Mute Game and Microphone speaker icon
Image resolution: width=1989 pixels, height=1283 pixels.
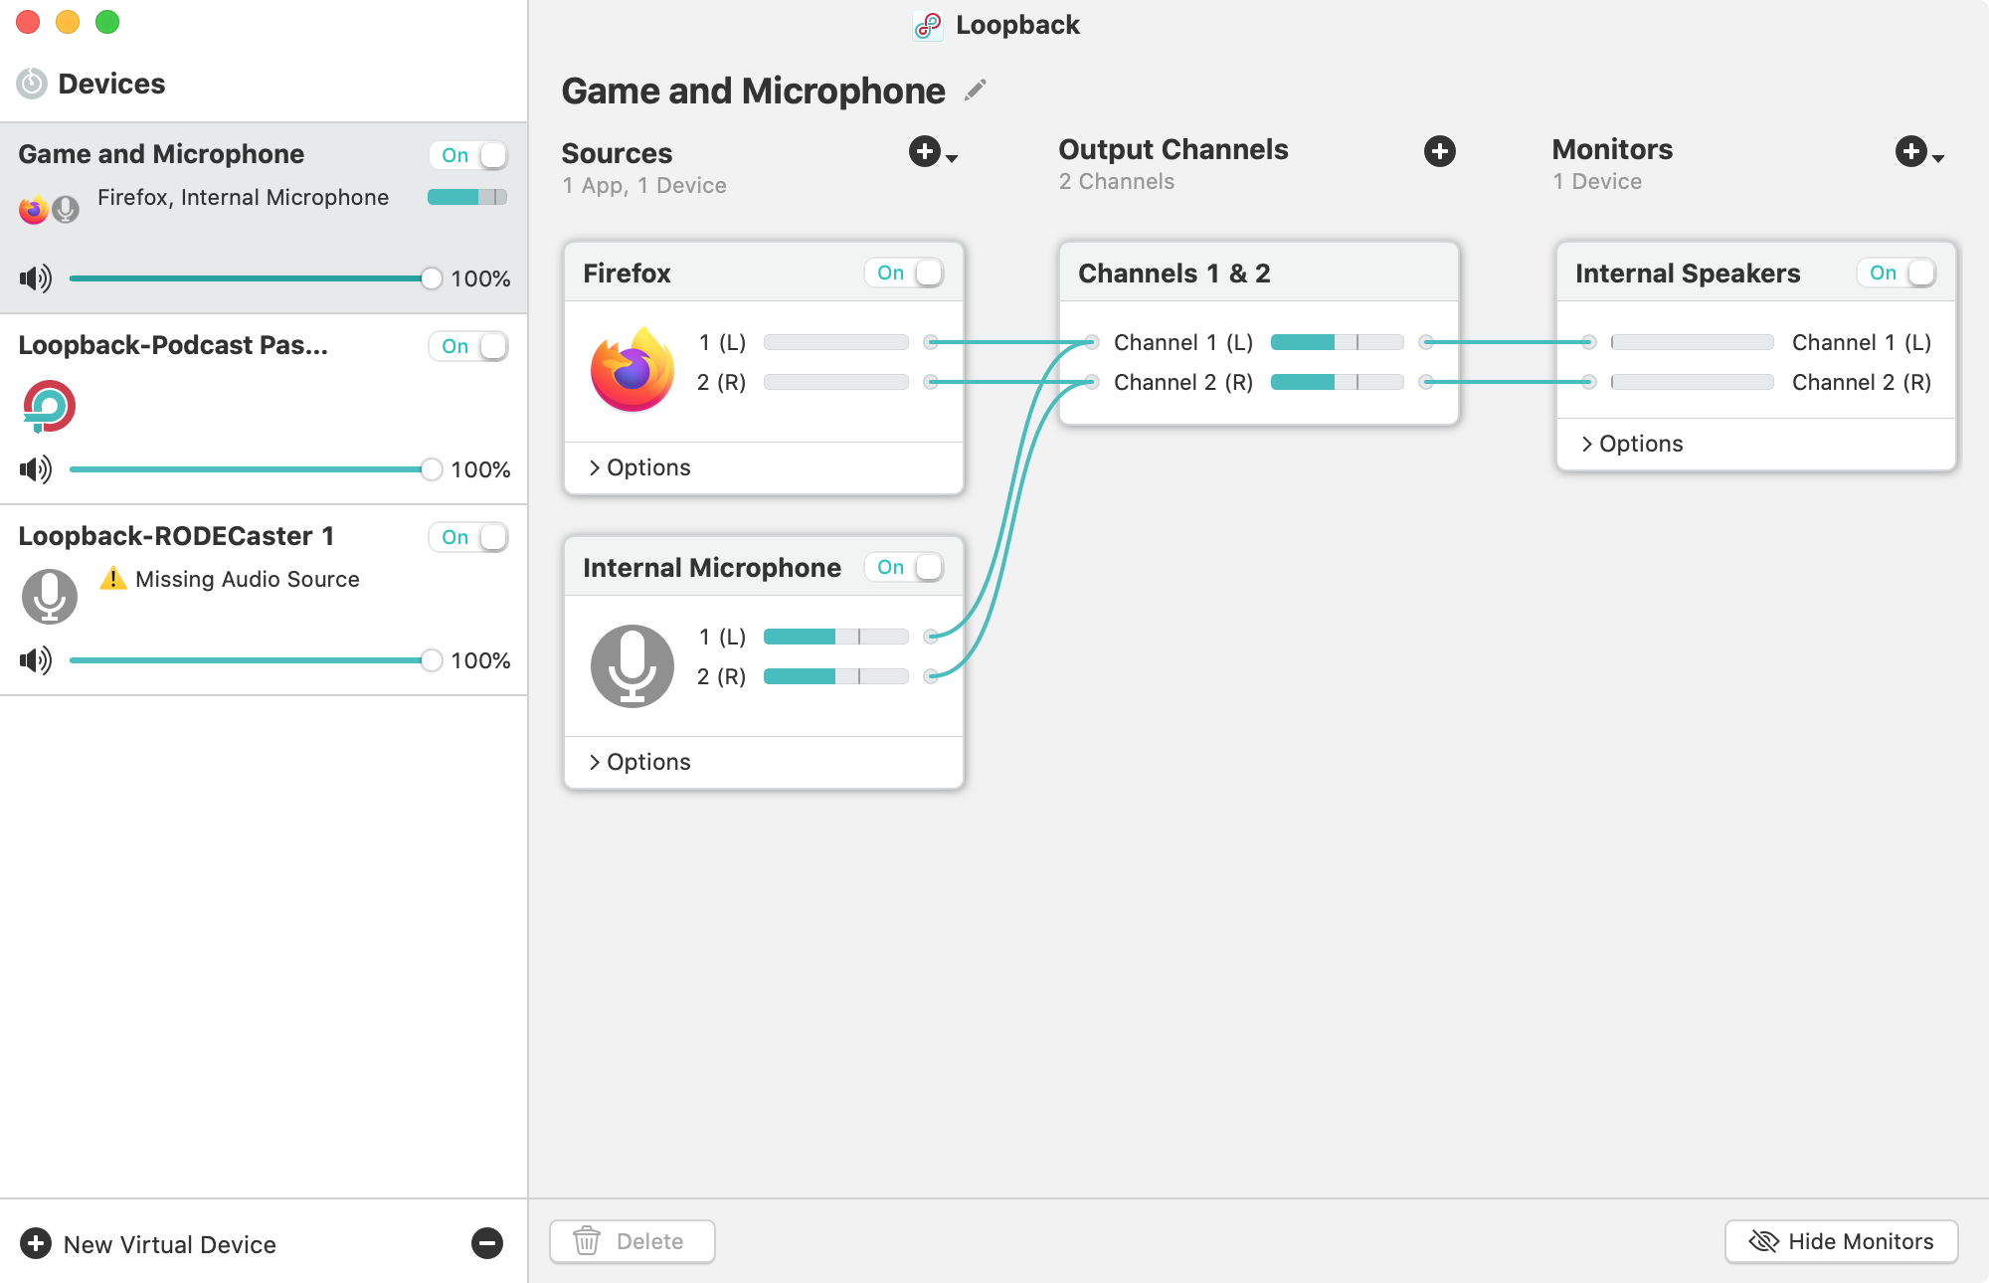coord(36,278)
